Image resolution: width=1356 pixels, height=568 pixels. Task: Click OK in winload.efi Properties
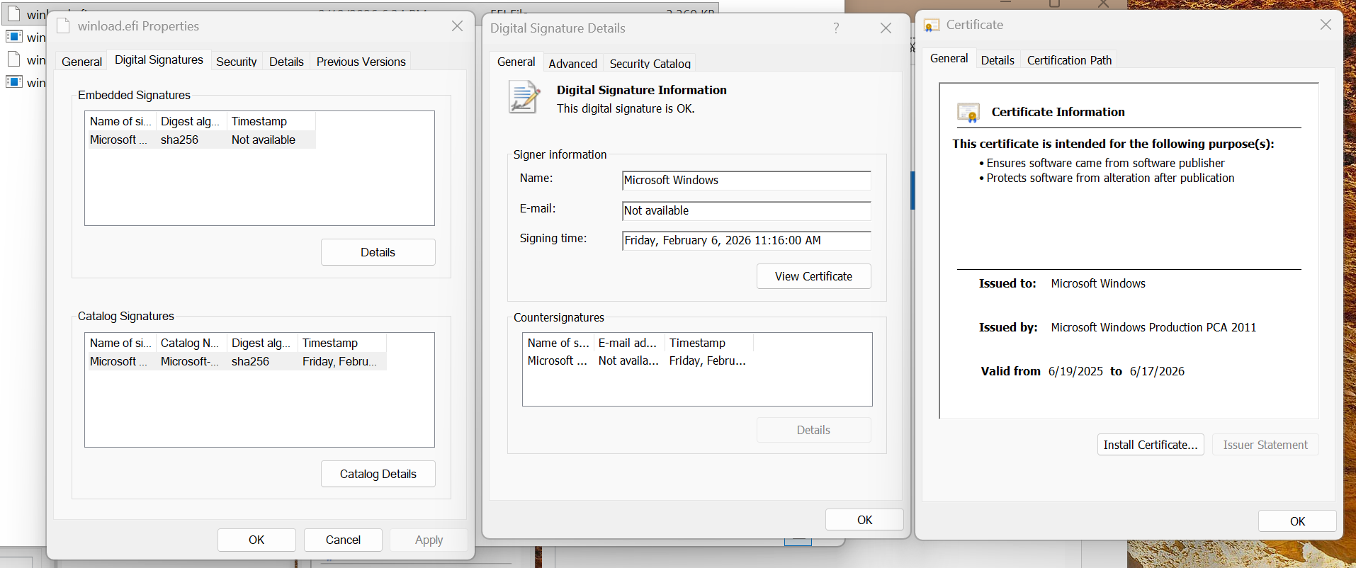pyautogui.click(x=256, y=540)
